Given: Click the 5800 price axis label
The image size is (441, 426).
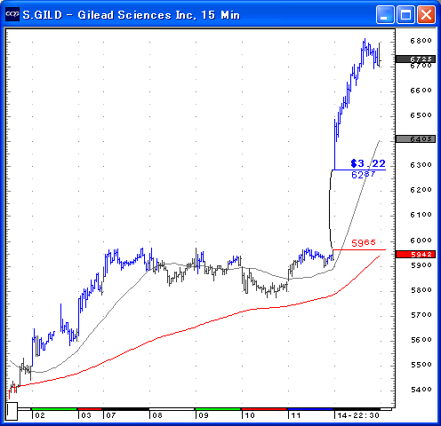Looking at the screenshot, I should [421, 290].
